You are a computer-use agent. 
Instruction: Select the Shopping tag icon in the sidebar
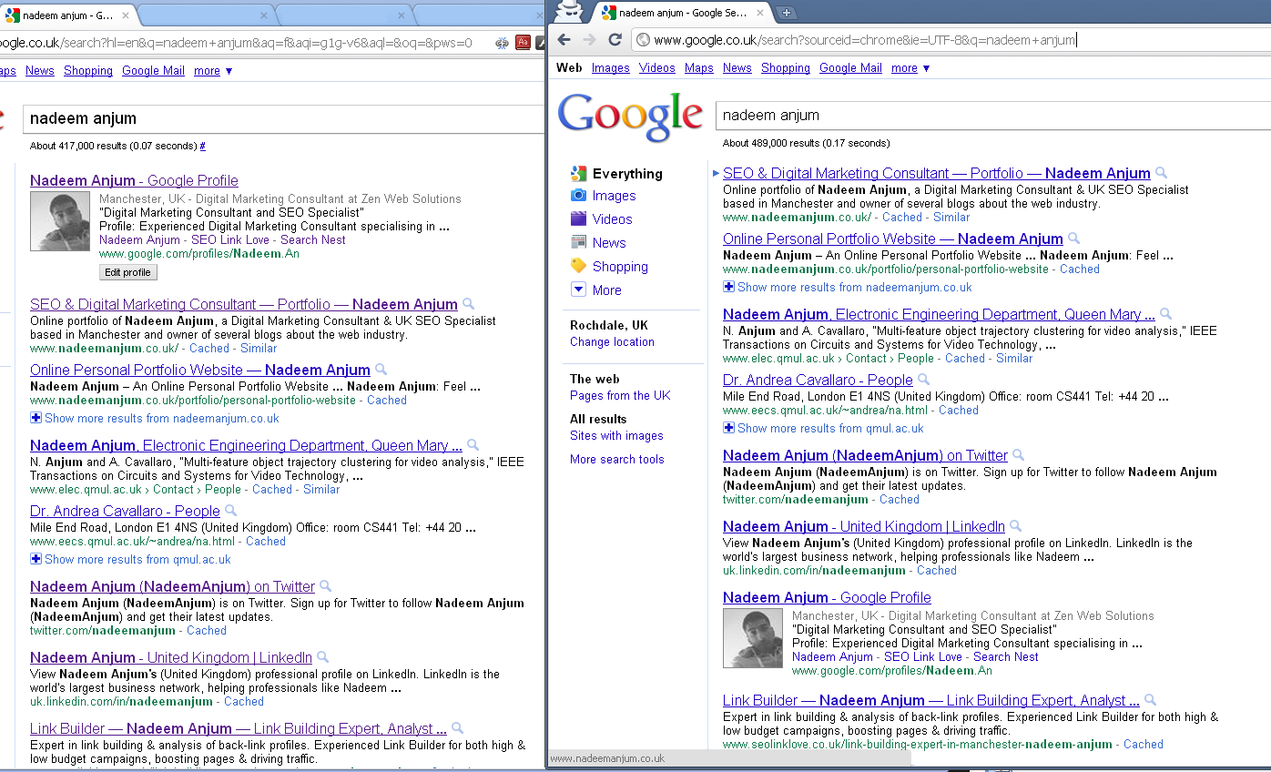click(578, 266)
